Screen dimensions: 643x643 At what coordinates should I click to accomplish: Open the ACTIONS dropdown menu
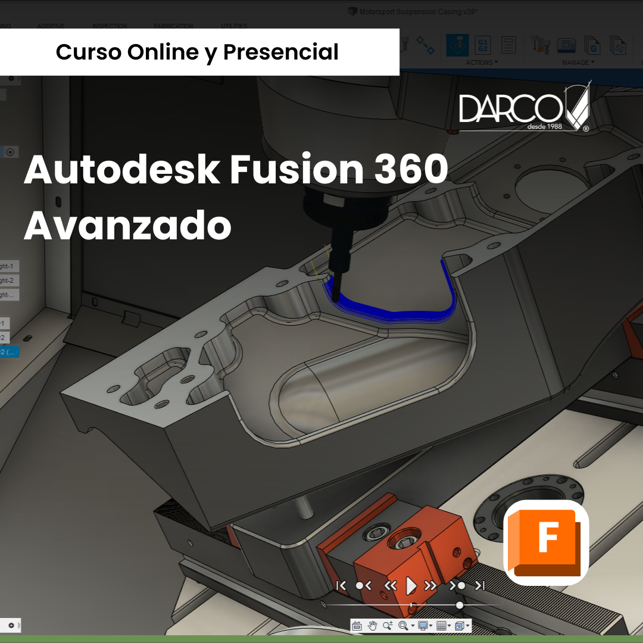482,63
